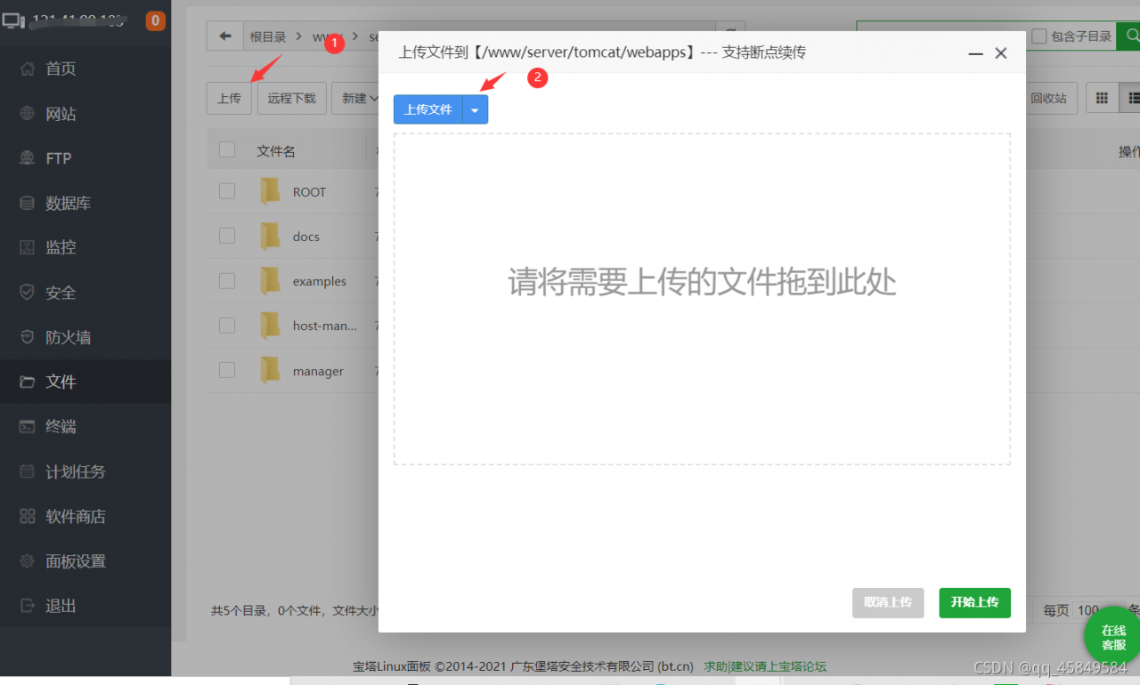Screen dimensions: 1140x685
Task: Check the select-all box in the file list header
Action: [226, 149]
